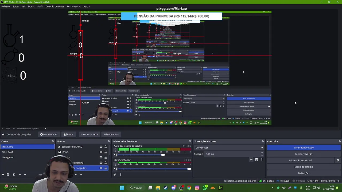Viewport: 342px width, 192px height.
Task: Increase transition duration with up arrow
Action: [262, 153]
